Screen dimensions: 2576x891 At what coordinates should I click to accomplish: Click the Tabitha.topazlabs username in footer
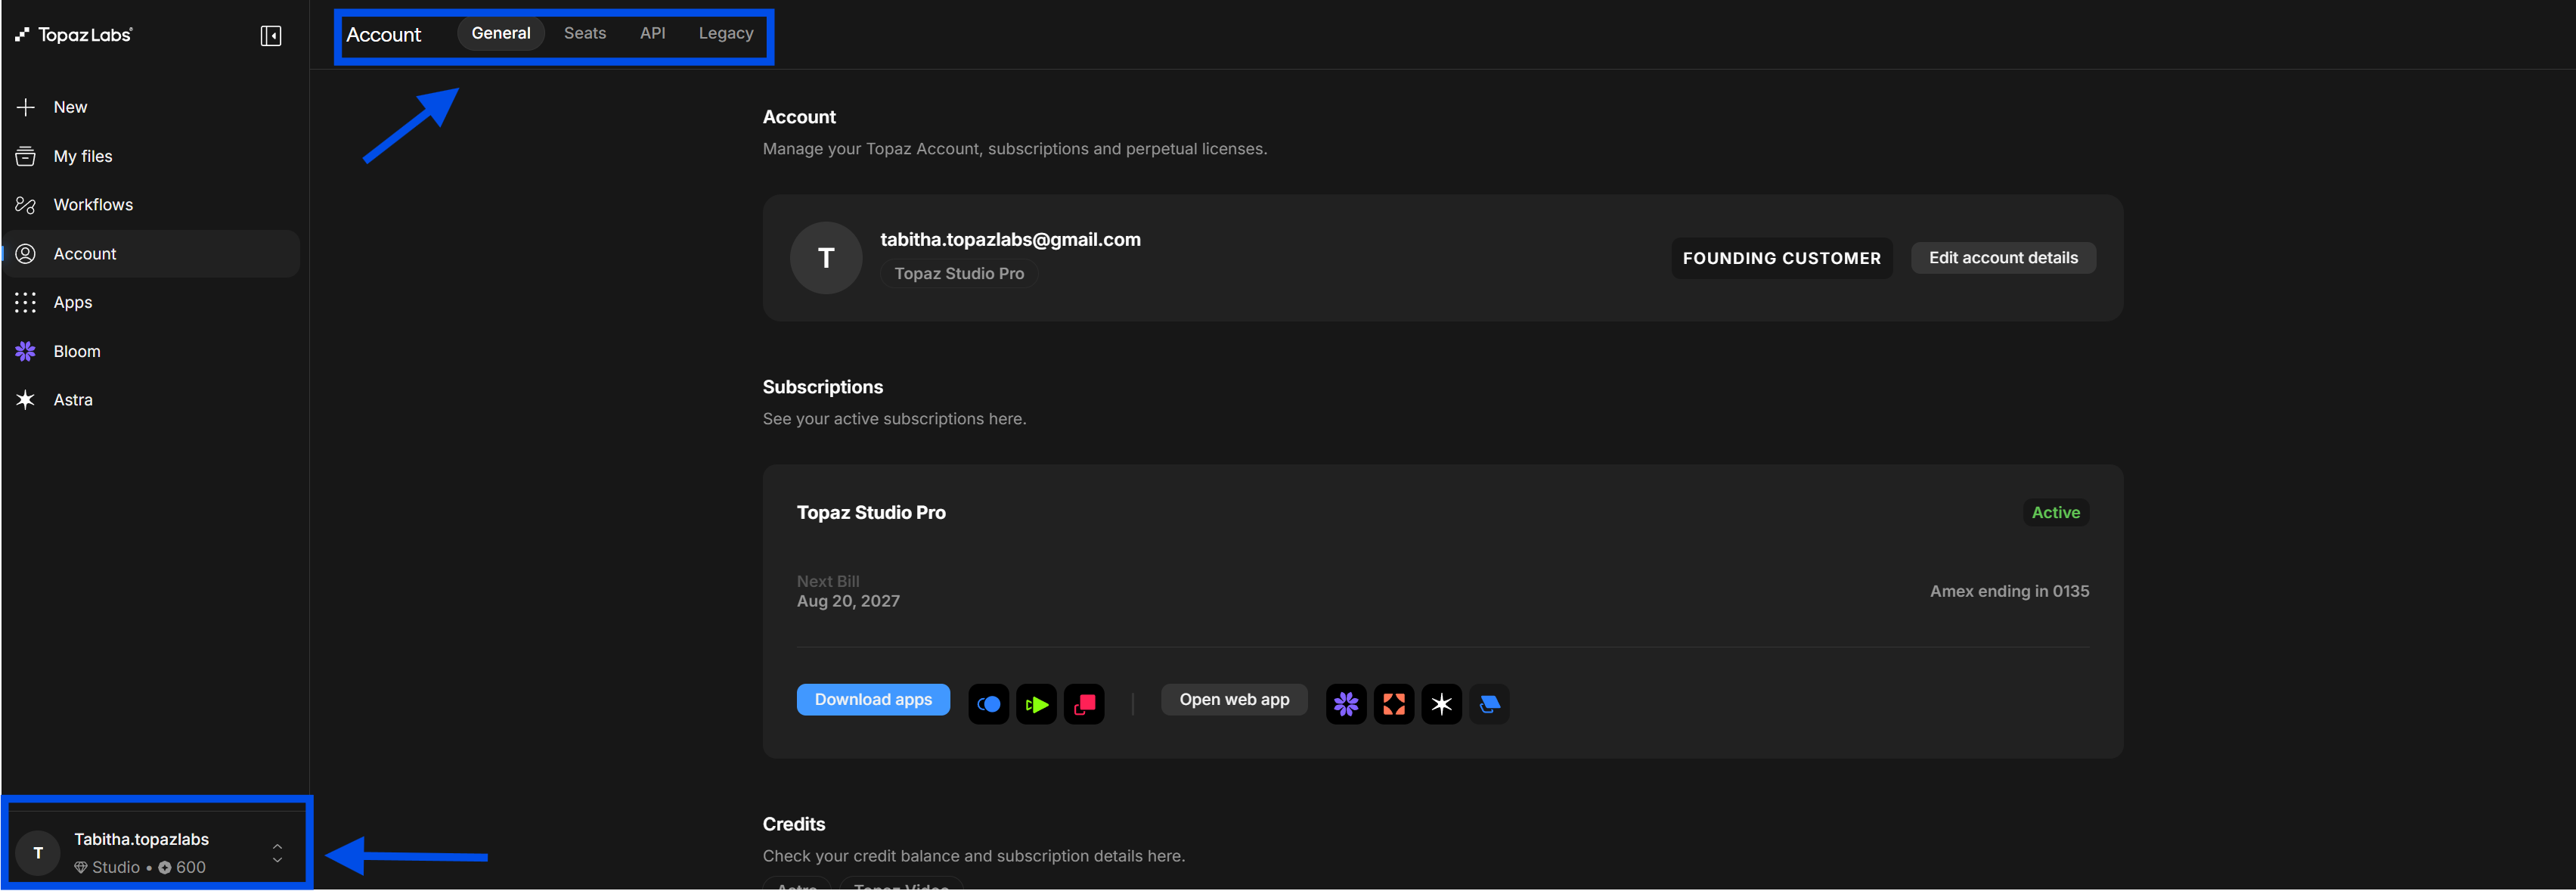(141, 839)
